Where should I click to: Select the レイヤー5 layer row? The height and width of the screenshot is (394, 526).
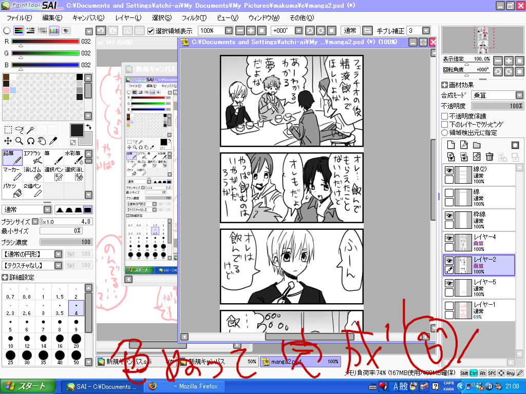[479, 288]
